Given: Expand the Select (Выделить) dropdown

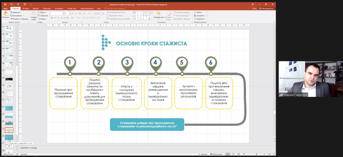Looking at the screenshot, I should (x=200, y=19).
